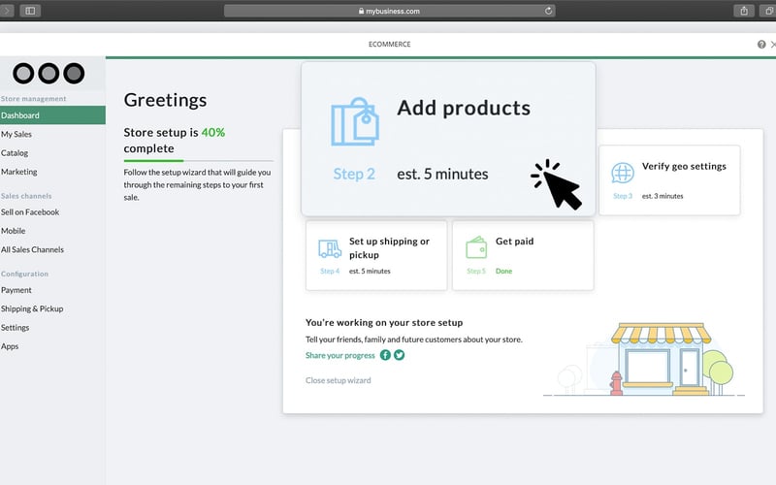Click the browser share icon
This screenshot has width=776, height=485.
(x=744, y=11)
